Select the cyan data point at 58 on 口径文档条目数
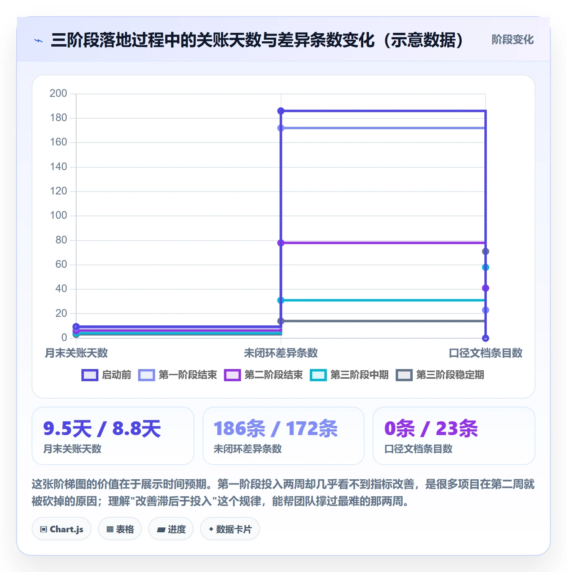 [486, 267]
